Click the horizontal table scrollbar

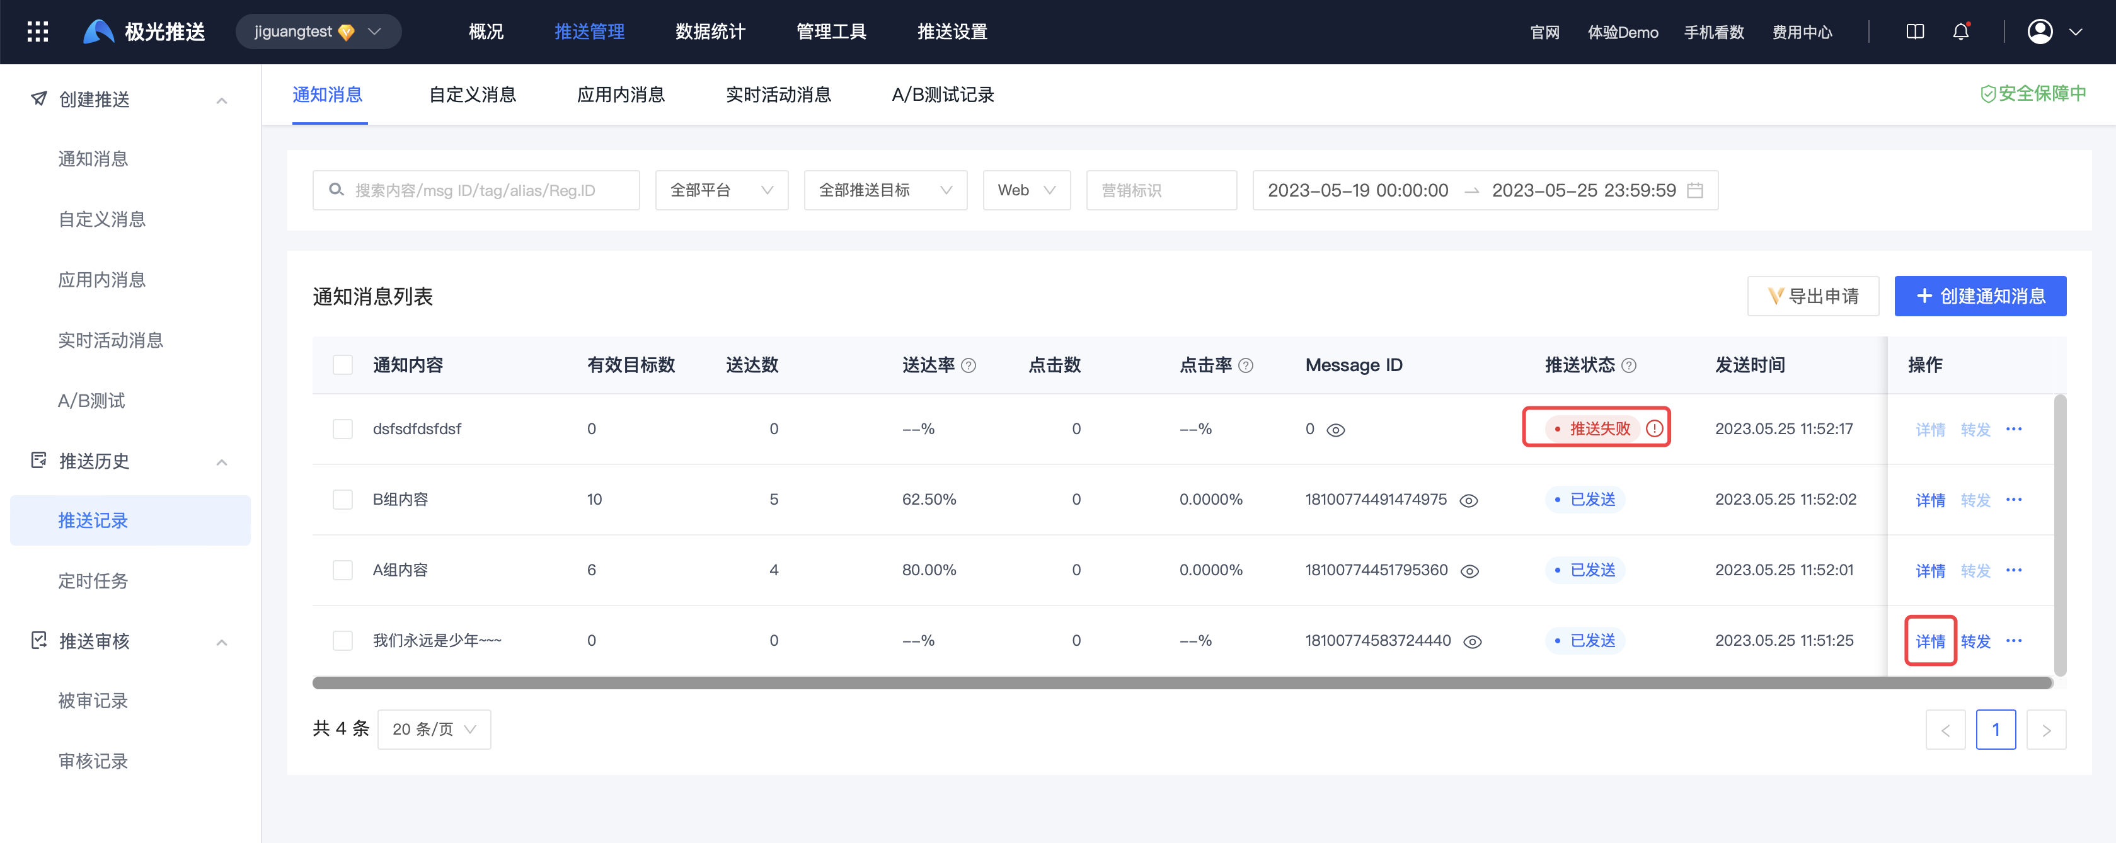tap(1182, 683)
